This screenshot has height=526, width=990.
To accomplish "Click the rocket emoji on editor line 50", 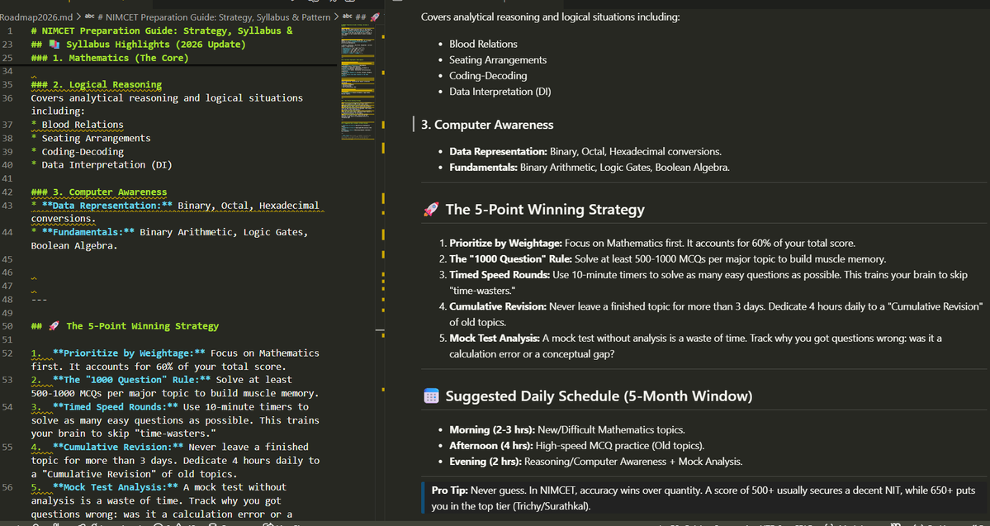I will tap(54, 326).
